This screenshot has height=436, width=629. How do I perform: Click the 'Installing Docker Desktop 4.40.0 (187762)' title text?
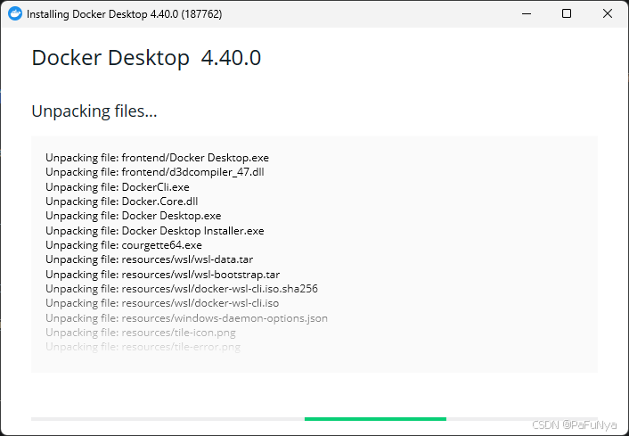click(125, 14)
